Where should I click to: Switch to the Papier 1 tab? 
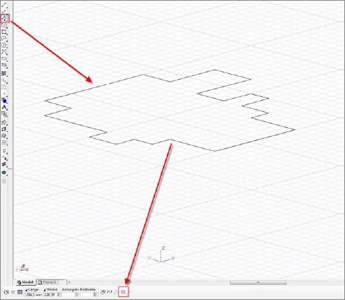point(47,282)
